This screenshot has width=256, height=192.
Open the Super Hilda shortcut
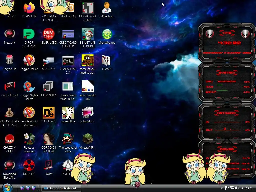click(68, 115)
